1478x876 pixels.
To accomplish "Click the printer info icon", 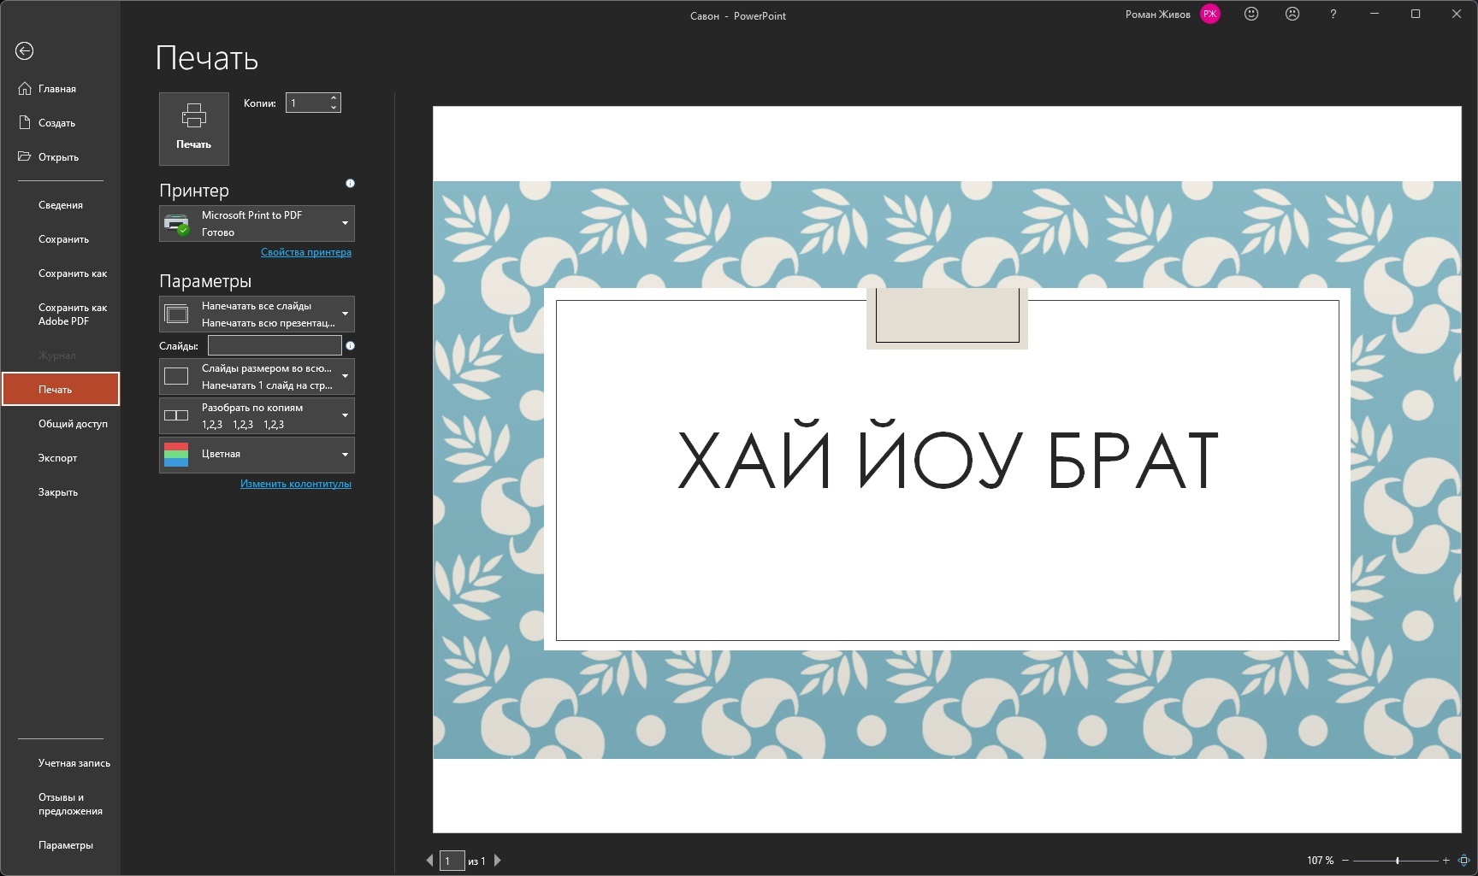I will coord(350,184).
